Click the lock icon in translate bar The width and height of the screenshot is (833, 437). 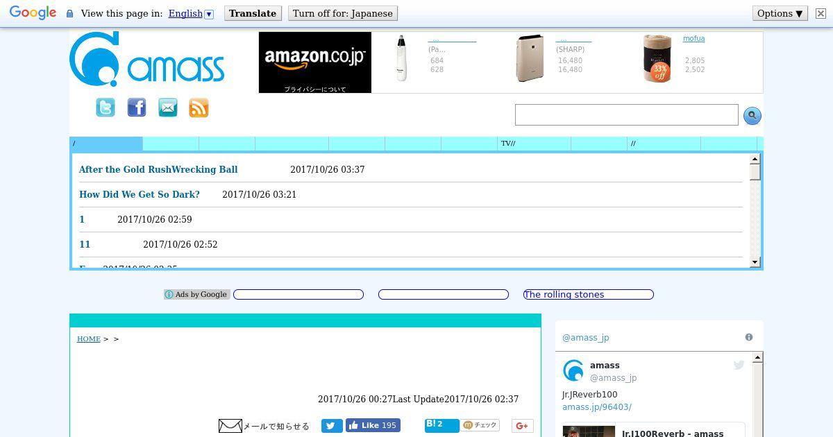pyautogui.click(x=69, y=13)
